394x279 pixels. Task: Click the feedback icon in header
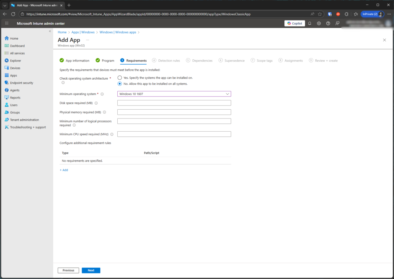click(337, 23)
